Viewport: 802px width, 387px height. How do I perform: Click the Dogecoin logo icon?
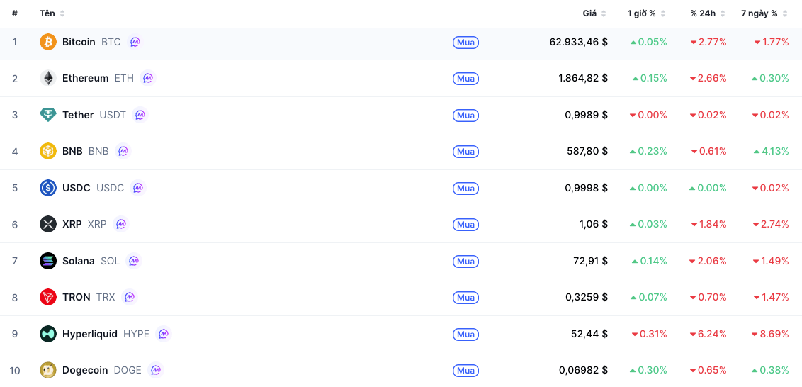point(48,370)
